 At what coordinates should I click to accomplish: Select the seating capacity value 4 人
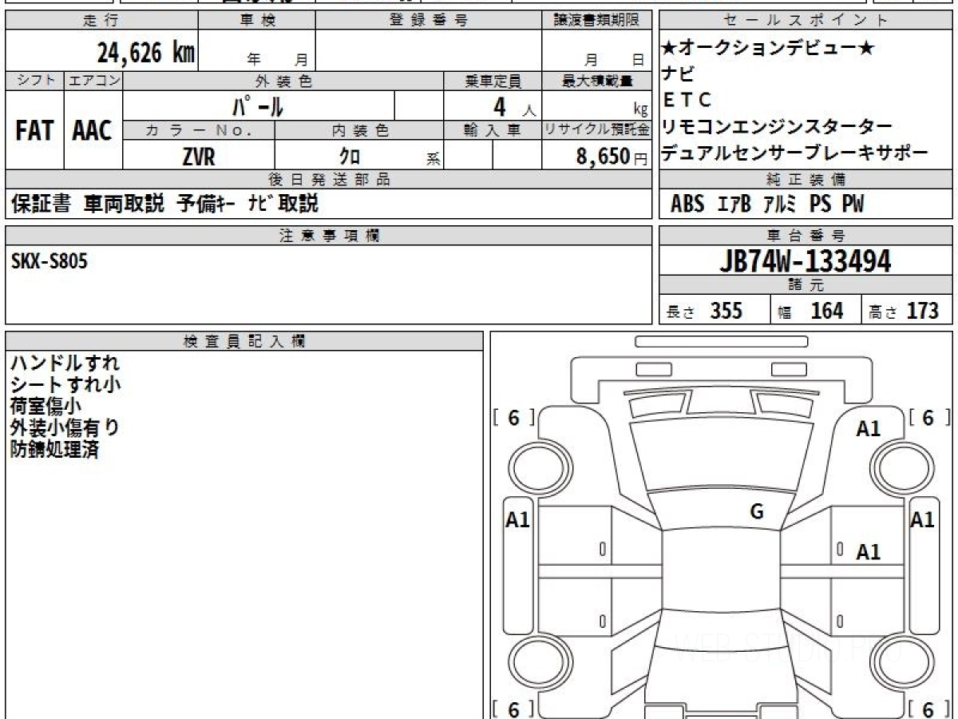(513, 107)
